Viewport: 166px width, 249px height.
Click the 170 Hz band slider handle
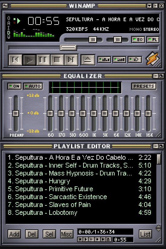coord(61,113)
